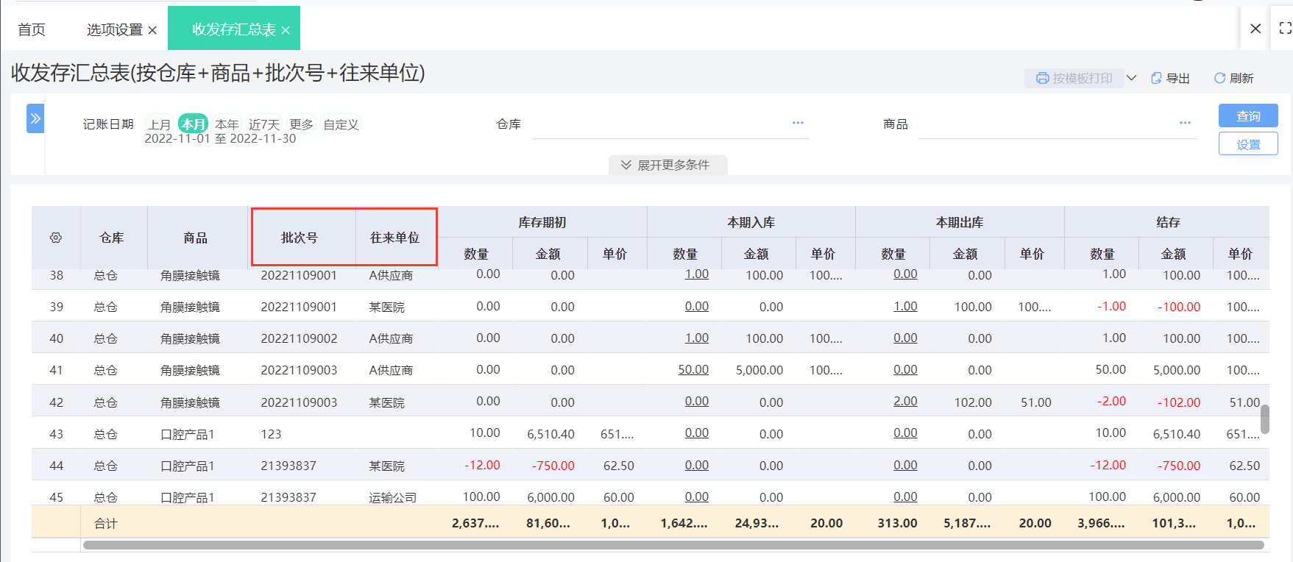Toggle fullscreen mode icon
Image resolution: width=1293 pixels, height=562 pixels.
pyautogui.click(x=1285, y=28)
